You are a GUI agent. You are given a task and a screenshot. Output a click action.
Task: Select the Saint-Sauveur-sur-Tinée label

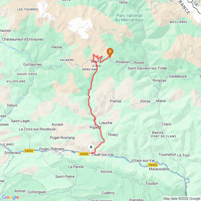[147, 68]
